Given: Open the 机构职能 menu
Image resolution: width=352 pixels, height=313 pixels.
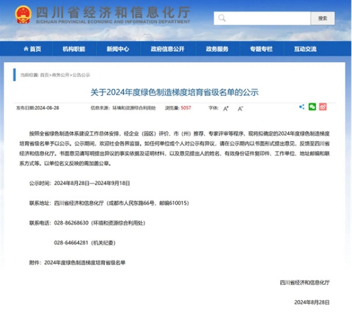Looking at the screenshot, I should pyautogui.click(x=74, y=48).
